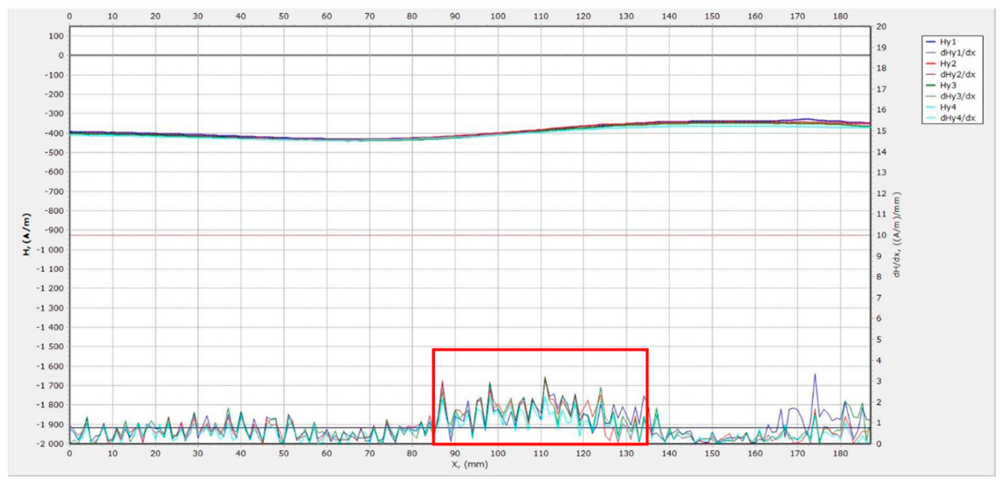This screenshot has height=485, width=1005.
Task: Click the H, (A/m) left axis title
Action: [27, 234]
